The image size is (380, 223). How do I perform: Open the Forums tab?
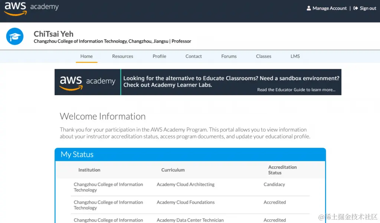click(229, 56)
